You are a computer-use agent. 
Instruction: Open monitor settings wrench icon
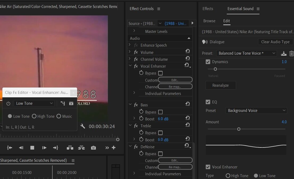(x=83, y=126)
